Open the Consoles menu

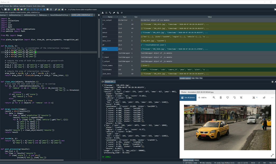click(x=22, y=6)
